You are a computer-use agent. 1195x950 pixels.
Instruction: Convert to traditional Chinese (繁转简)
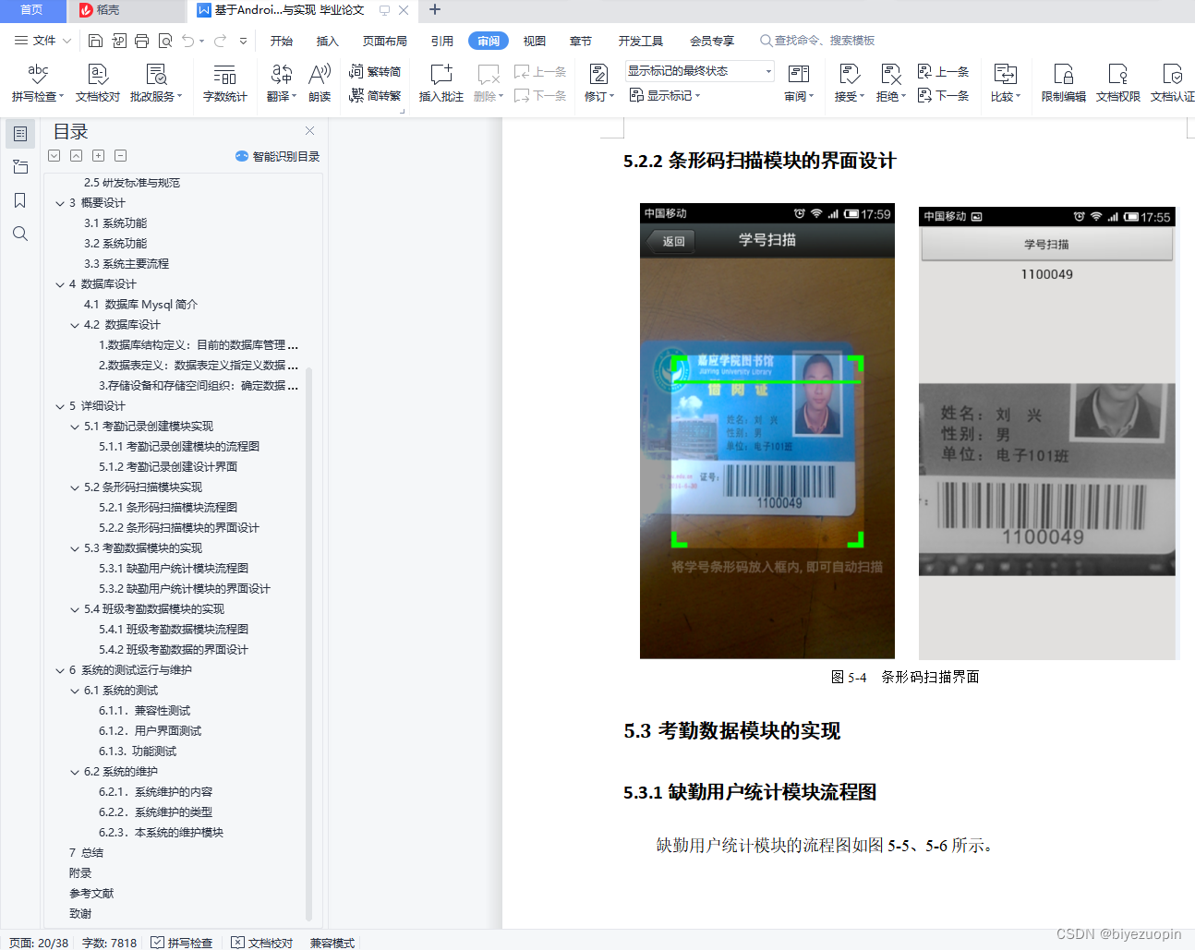click(375, 71)
